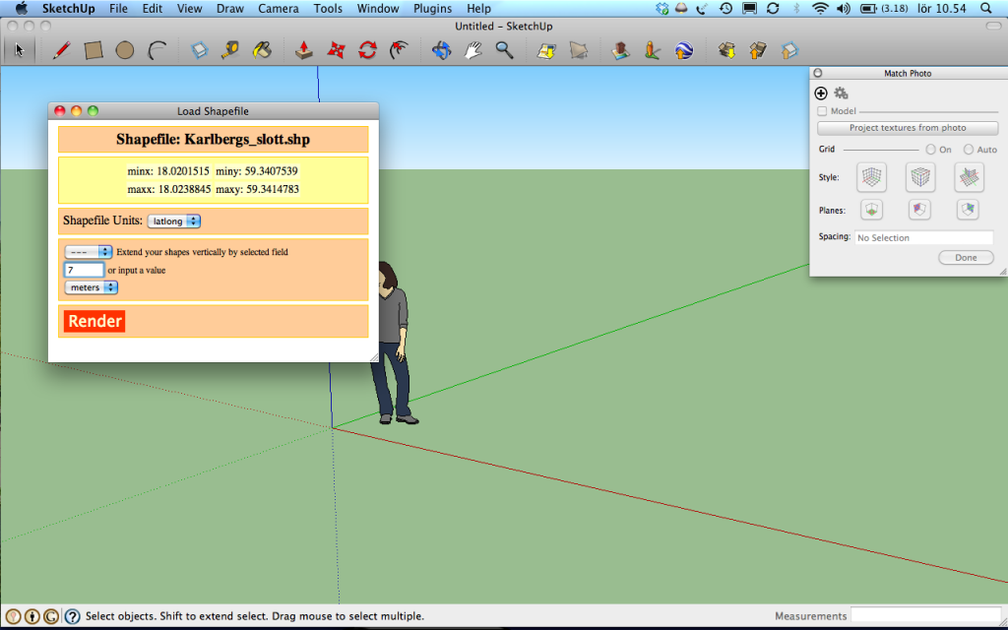Image resolution: width=1008 pixels, height=630 pixels.
Task: Open the Edit menu
Action: pyautogui.click(x=153, y=8)
